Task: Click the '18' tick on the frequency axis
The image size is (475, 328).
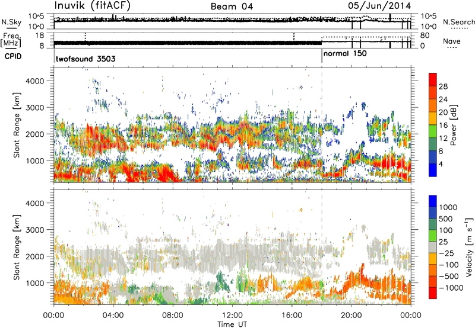Action: pos(39,36)
